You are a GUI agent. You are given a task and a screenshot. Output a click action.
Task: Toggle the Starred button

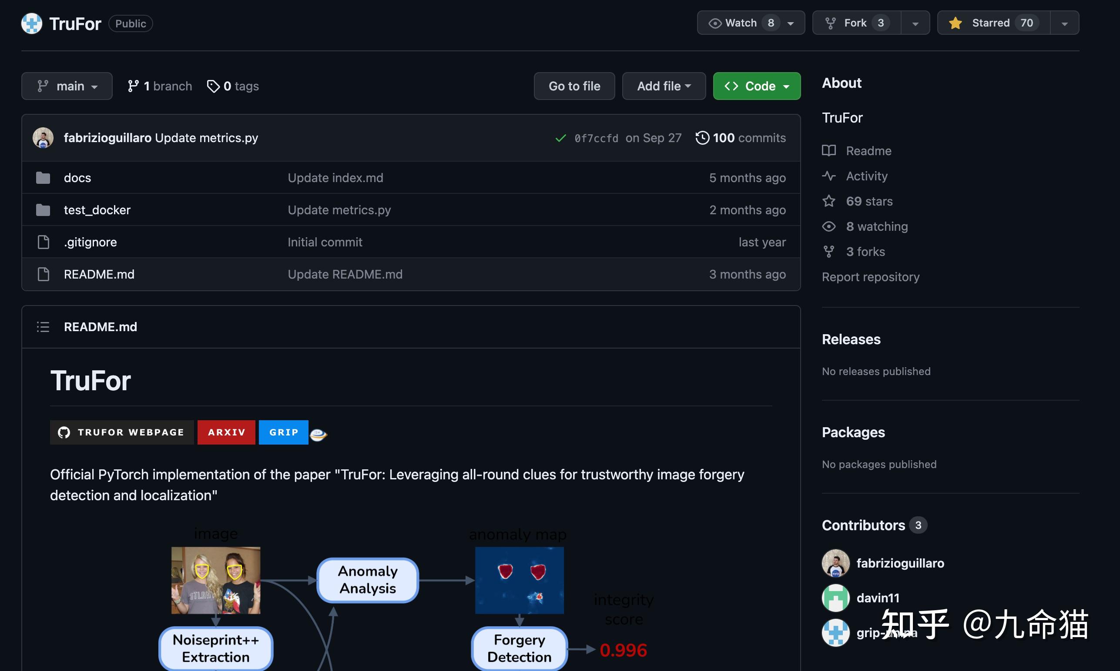click(x=993, y=23)
